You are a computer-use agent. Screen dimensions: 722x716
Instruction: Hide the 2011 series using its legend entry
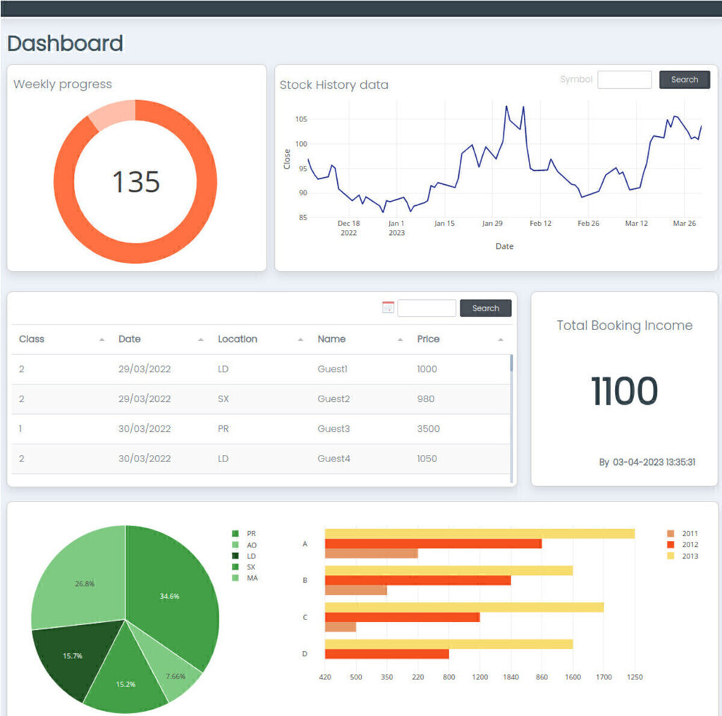[x=670, y=533]
